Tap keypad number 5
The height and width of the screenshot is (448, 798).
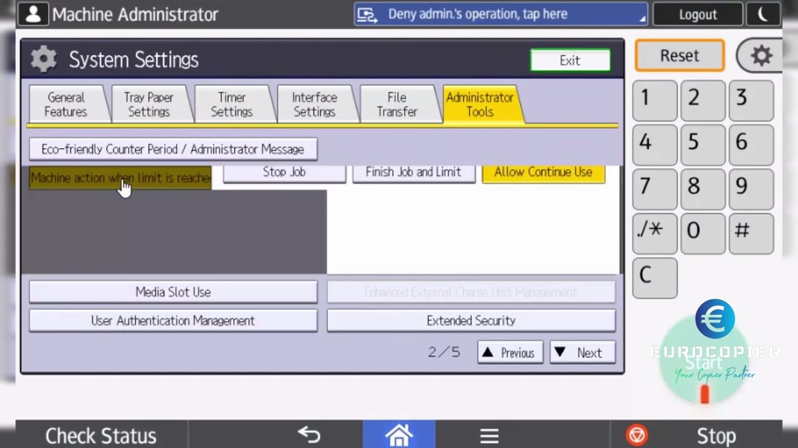tap(703, 144)
